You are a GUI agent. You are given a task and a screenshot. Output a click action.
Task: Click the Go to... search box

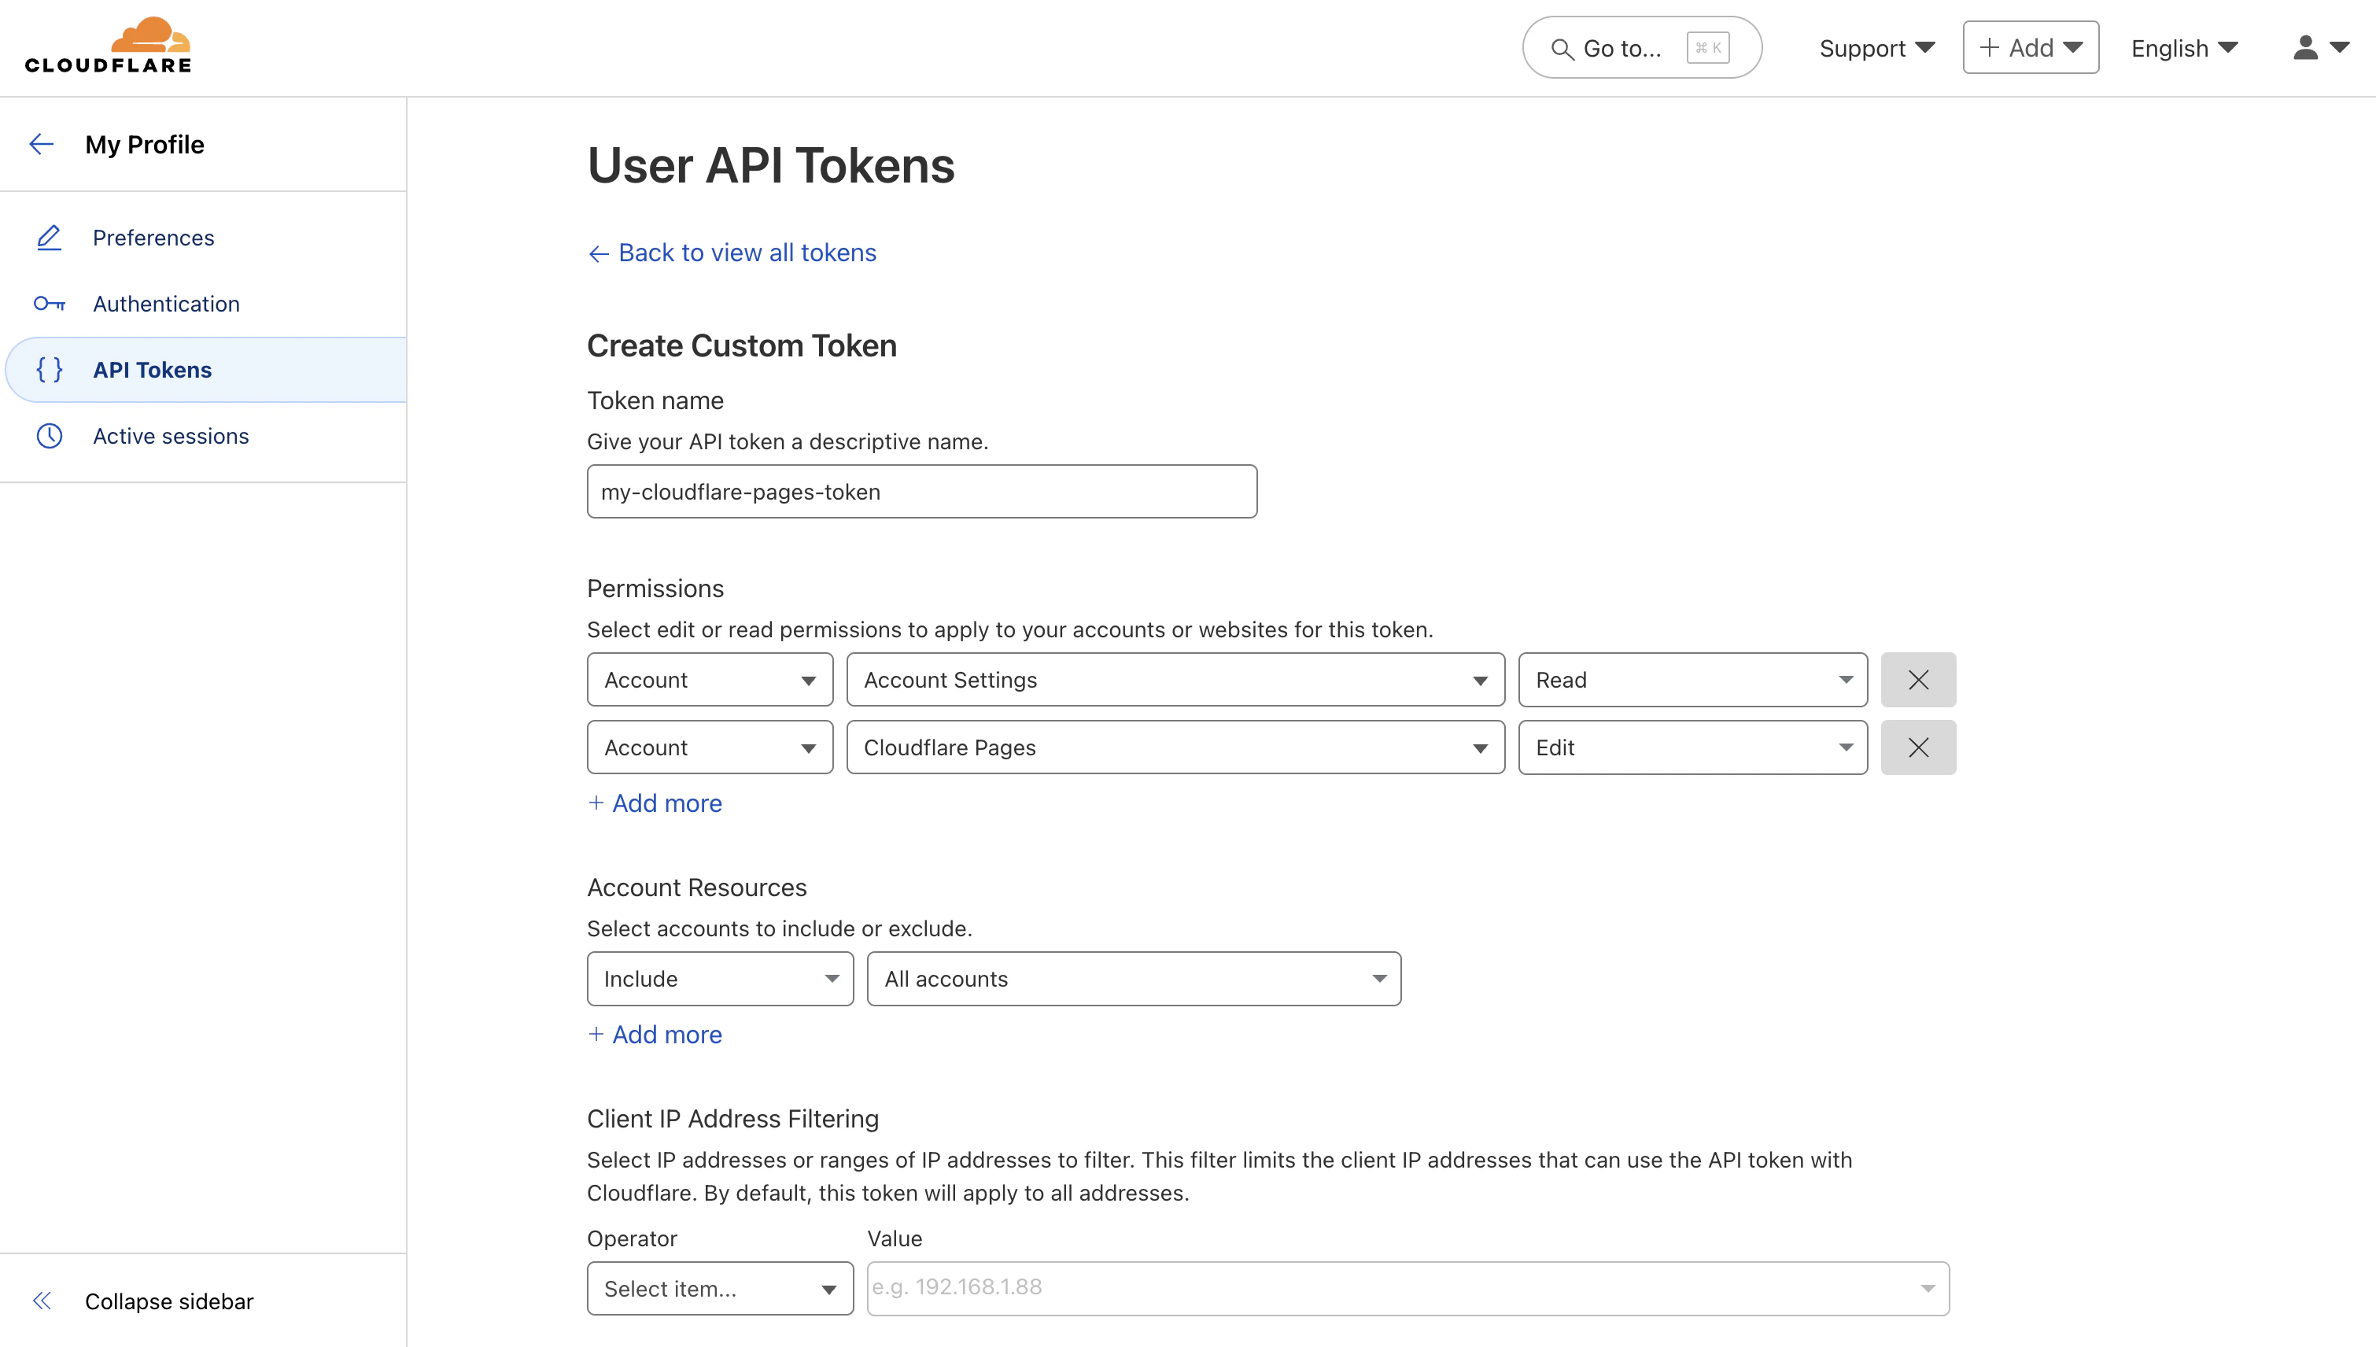pos(1642,47)
